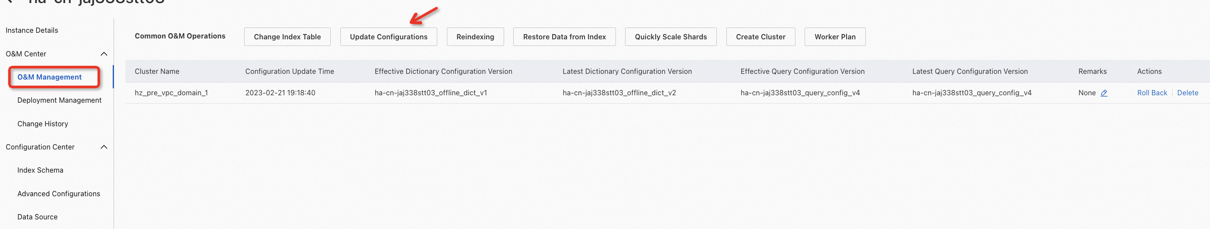This screenshot has width=1210, height=229.
Task: Click Delete link in Actions column
Action: pyautogui.click(x=1187, y=93)
